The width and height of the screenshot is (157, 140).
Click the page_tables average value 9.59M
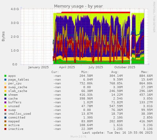coord(118,80)
